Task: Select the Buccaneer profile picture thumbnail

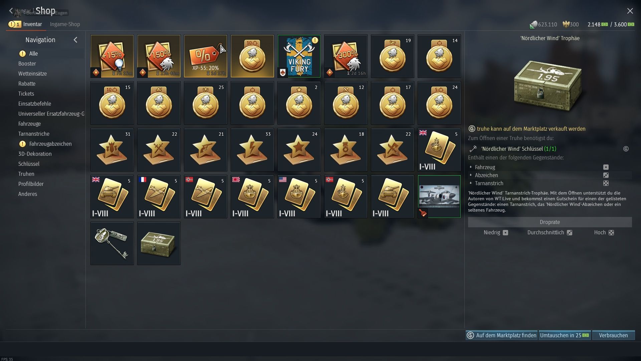Action: tap(439, 197)
